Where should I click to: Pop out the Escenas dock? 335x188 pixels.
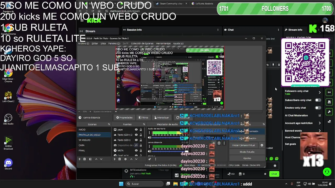109,124
